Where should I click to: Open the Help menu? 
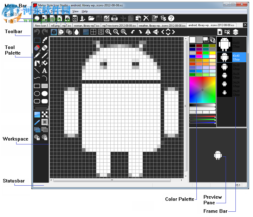click(85, 11)
